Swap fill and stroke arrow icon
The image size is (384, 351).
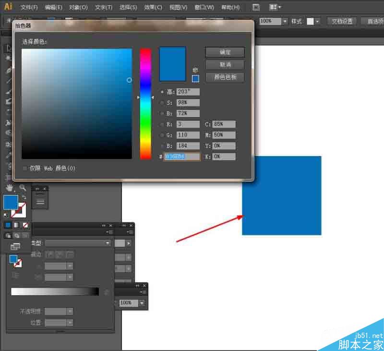point(24,197)
